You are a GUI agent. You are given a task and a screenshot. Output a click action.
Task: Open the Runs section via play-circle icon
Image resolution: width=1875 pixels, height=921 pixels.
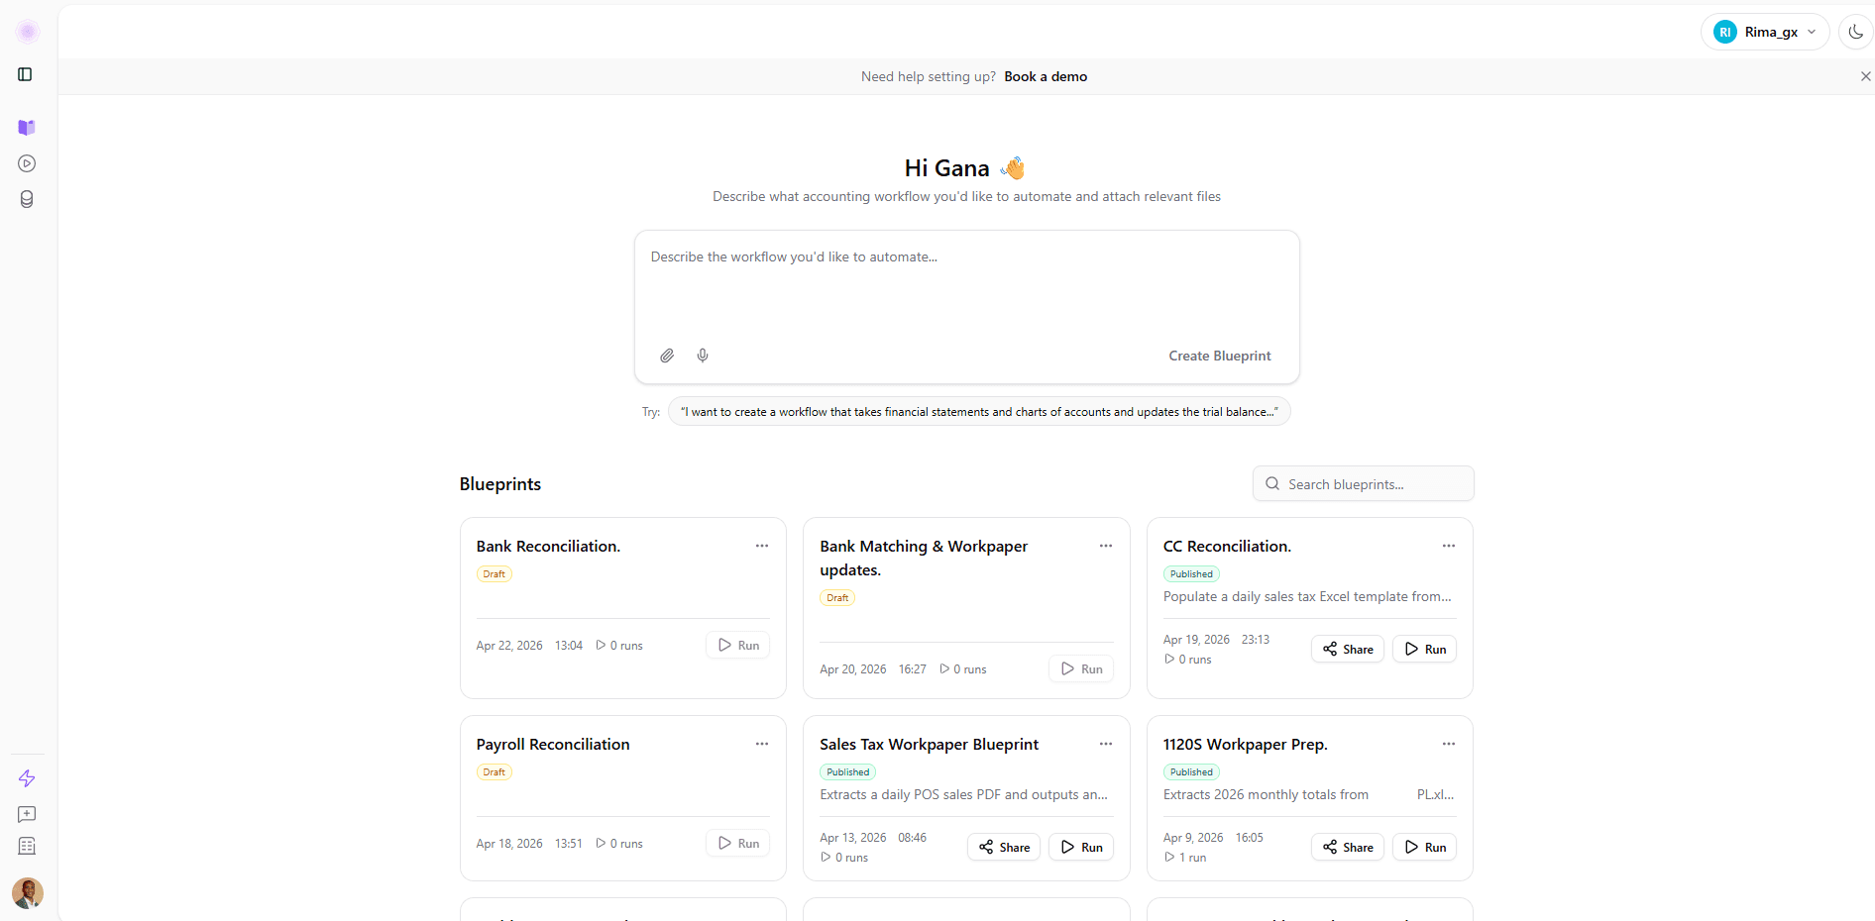click(26, 163)
